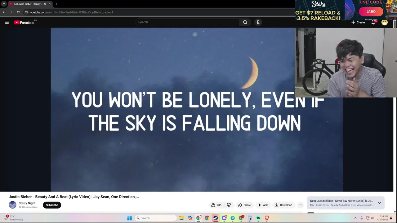Subscribe to Starry Night channel
This screenshot has height=223, width=397.
[x=52, y=205]
